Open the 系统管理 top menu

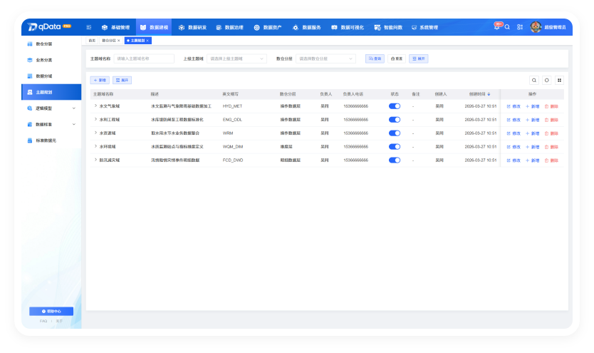(424, 27)
